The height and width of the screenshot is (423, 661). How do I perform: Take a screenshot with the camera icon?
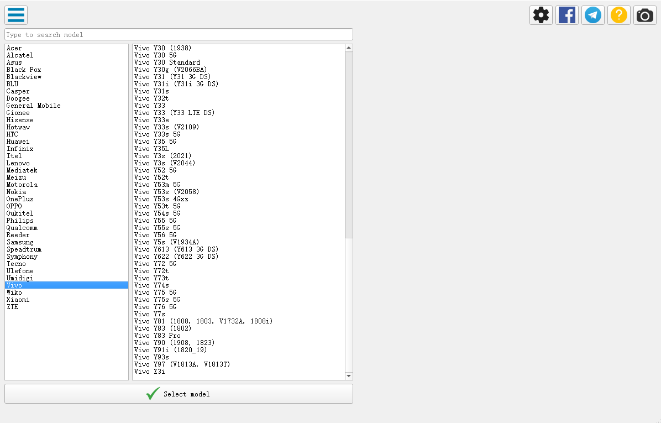644,15
